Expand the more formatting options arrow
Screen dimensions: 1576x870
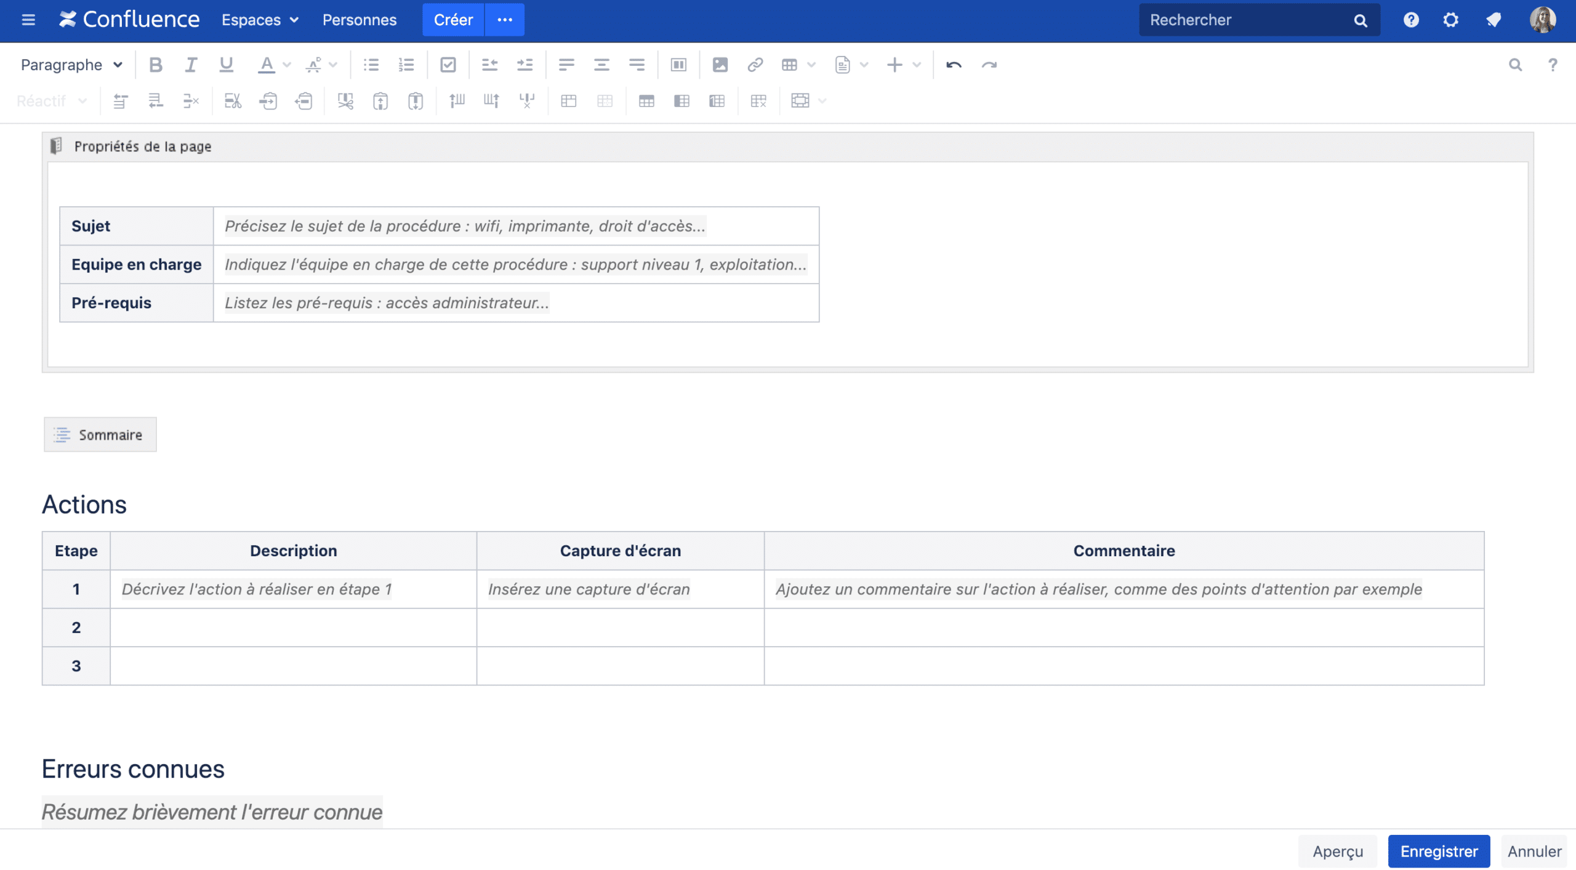coord(334,65)
